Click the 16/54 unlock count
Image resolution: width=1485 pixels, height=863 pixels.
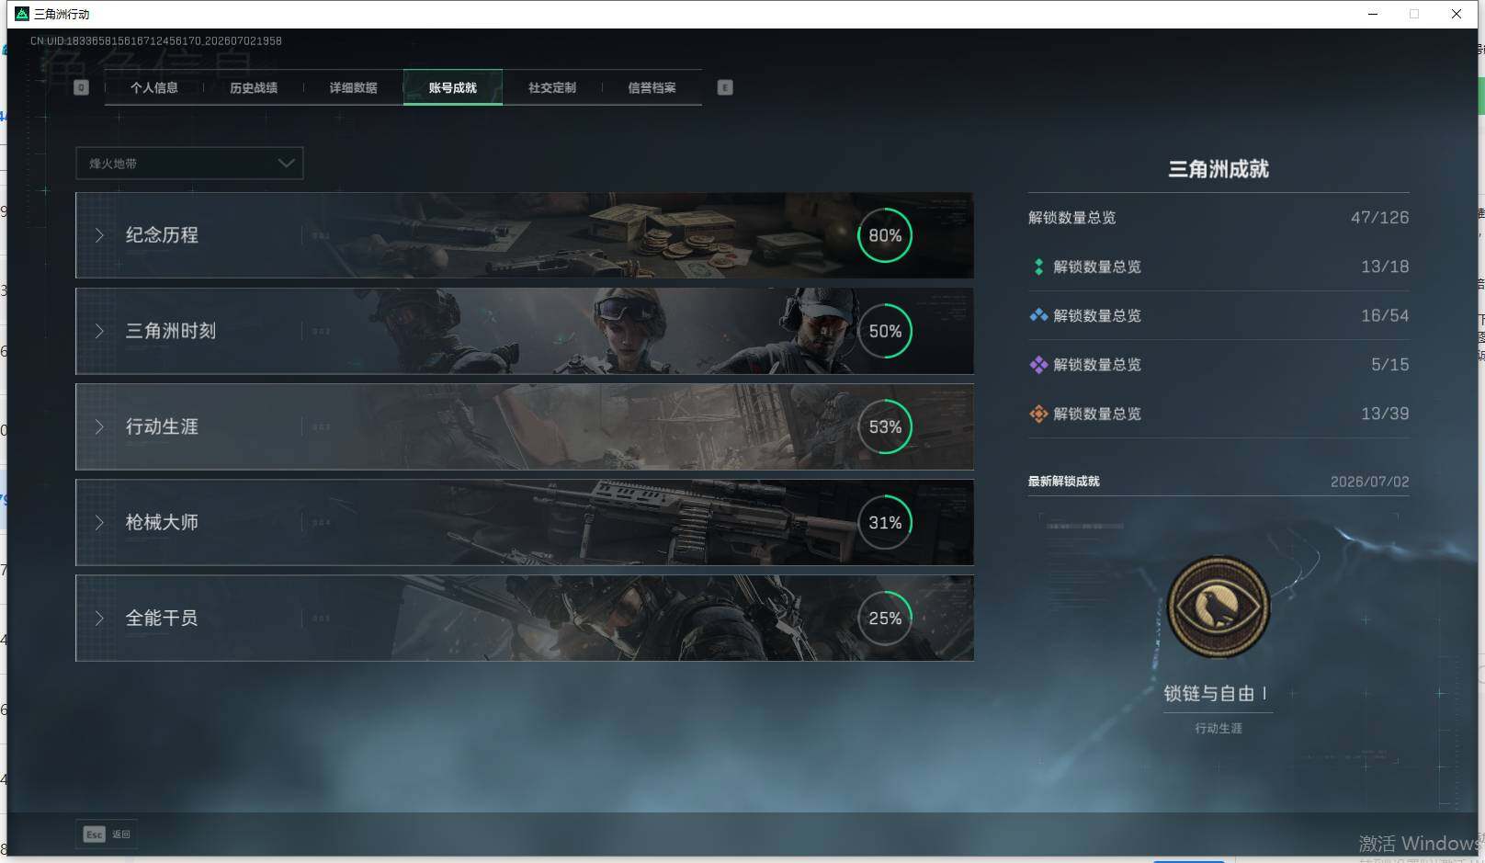coord(1385,315)
